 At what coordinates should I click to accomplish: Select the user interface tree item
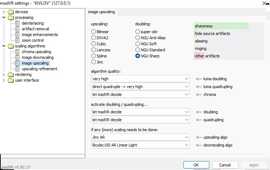pyautogui.click(x=27, y=80)
